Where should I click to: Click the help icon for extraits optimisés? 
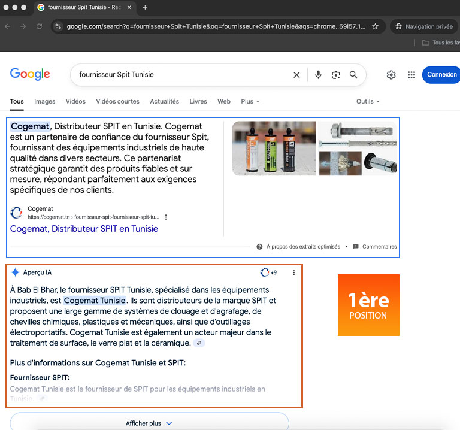259,247
